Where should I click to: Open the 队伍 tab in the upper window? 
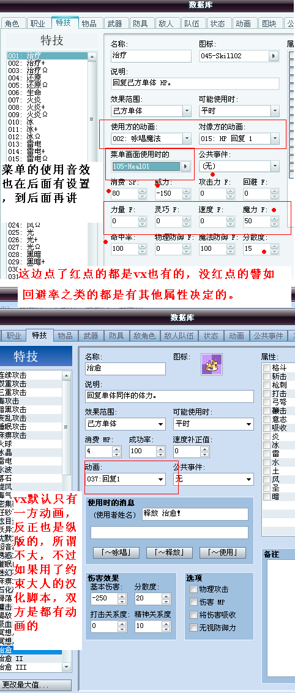tap(192, 23)
